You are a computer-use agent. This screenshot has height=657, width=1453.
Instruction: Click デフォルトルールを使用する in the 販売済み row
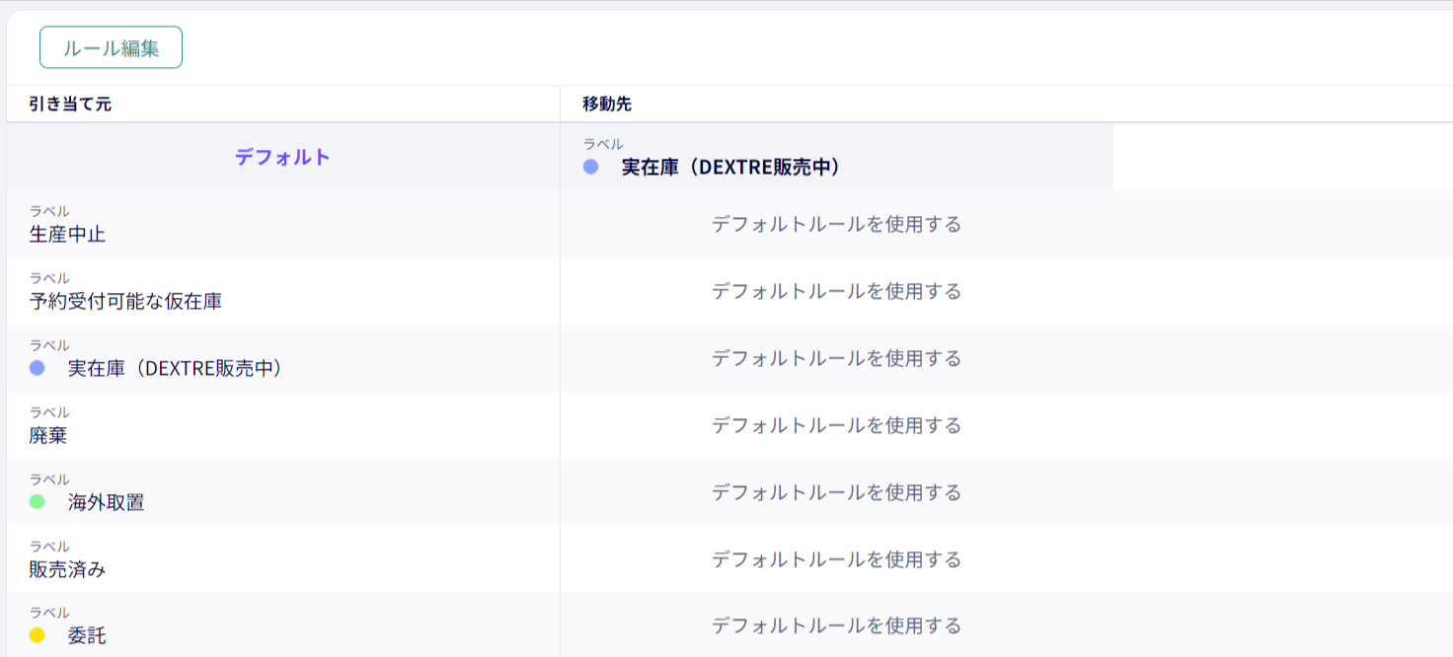tap(837, 559)
